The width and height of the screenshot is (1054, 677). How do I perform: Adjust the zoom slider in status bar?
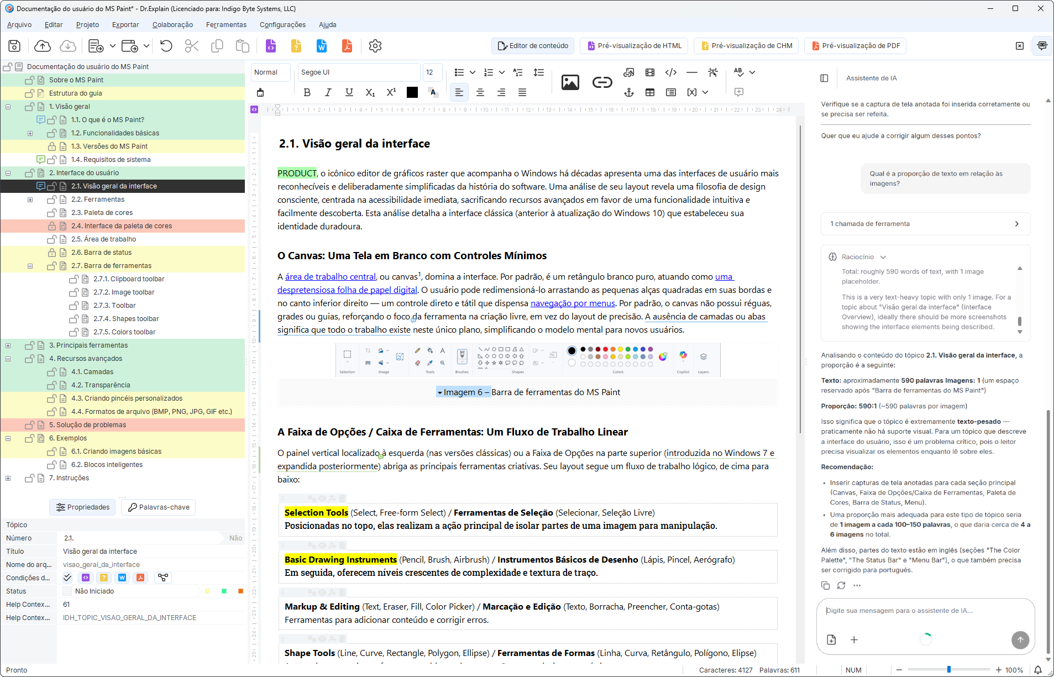coord(948,670)
